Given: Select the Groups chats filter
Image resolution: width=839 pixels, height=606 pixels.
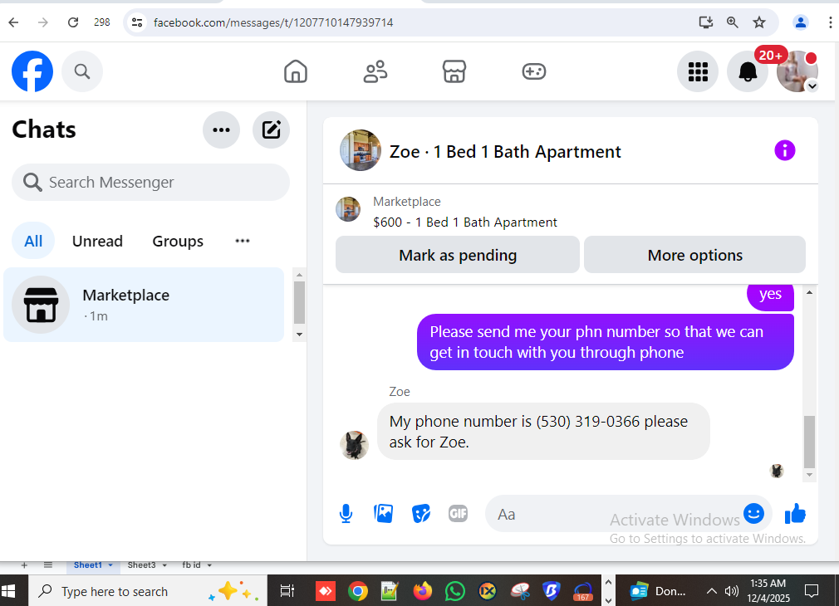Looking at the screenshot, I should click(x=178, y=242).
